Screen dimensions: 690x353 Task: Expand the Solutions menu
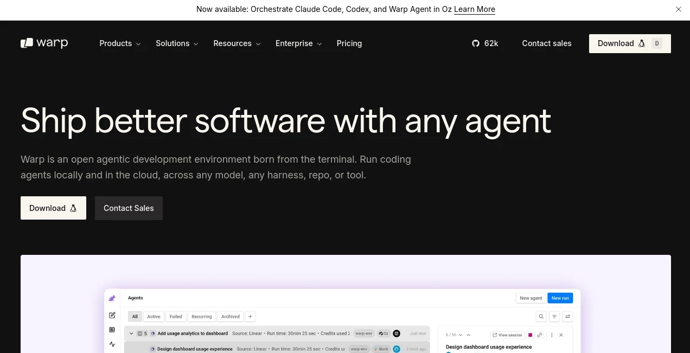177,43
